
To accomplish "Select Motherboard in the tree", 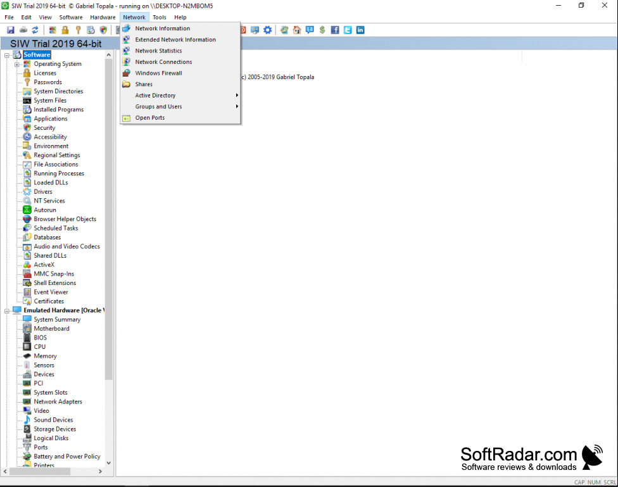I will coord(52,329).
